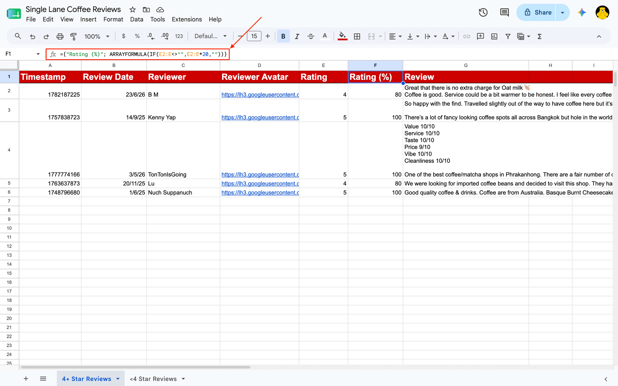Open the Extensions menu
Screen dimensions: 618x386
pyautogui.click(x=187, y=19)
